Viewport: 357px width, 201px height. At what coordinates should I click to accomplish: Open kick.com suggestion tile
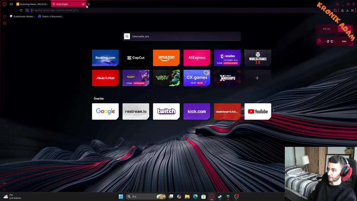pyautogui.click(x=197, y=111)
